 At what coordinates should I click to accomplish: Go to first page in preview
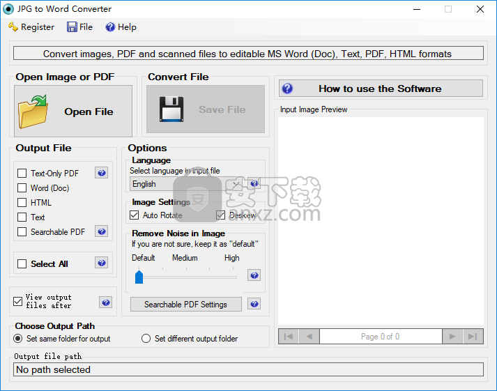click(x=289, y=336)
